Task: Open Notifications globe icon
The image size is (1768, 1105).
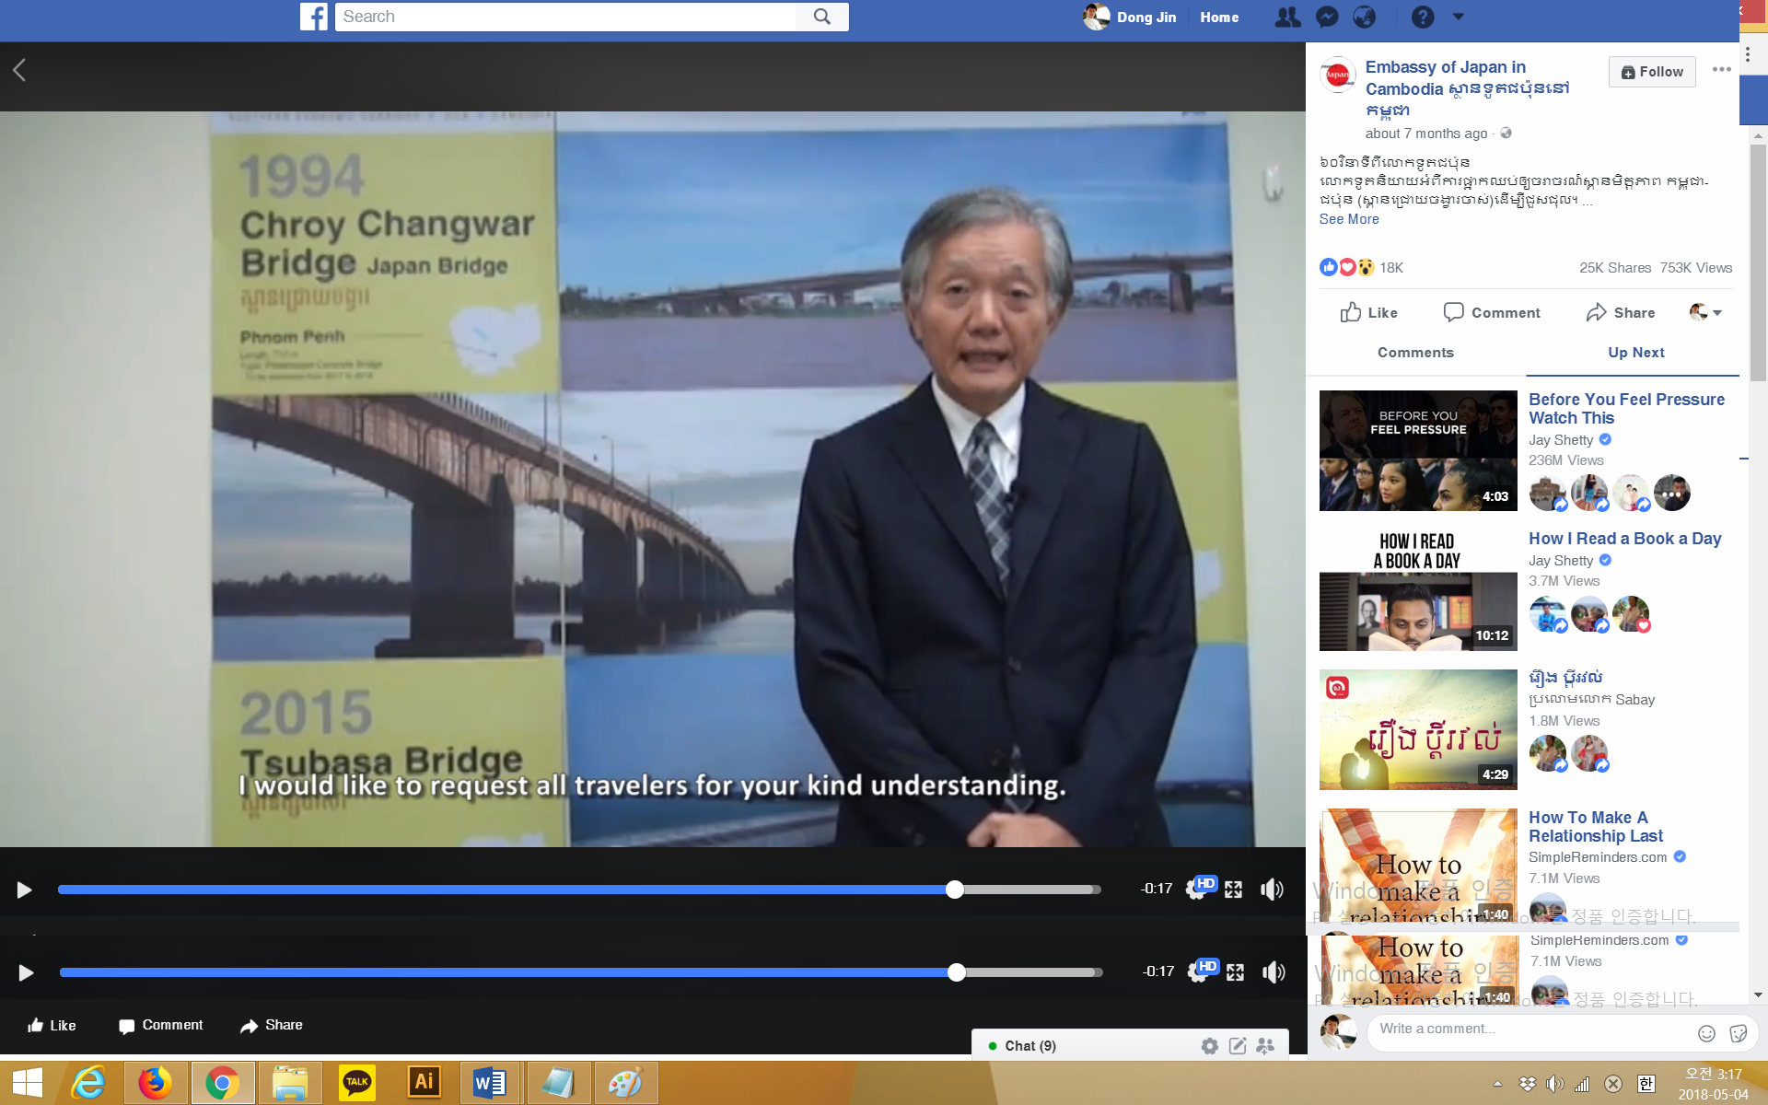Action: [x=1365, y=17]
